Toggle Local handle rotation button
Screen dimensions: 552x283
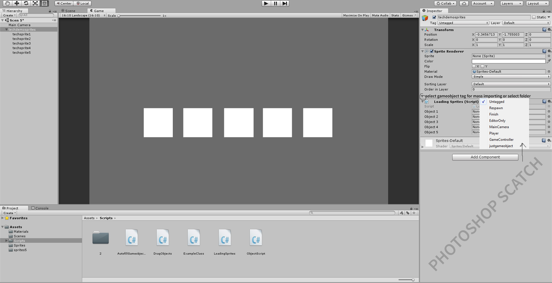point(83,3)
